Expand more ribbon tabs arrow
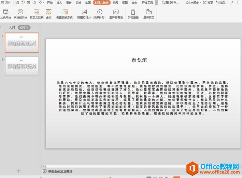242x178 pixels. [x=156, y=3]
